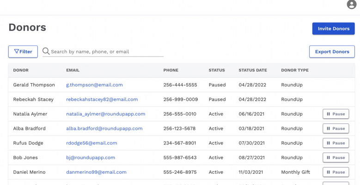Pause Natalia Aylmer's donation
360x185 pixels.
[336, 114]
